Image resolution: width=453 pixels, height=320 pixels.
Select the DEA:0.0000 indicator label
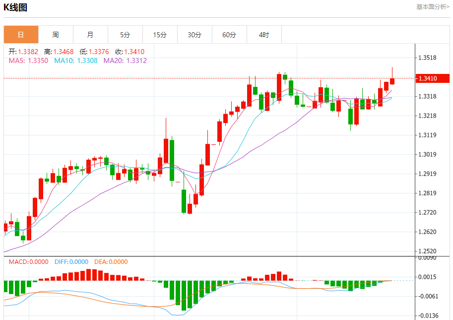(x=110, y=262)
